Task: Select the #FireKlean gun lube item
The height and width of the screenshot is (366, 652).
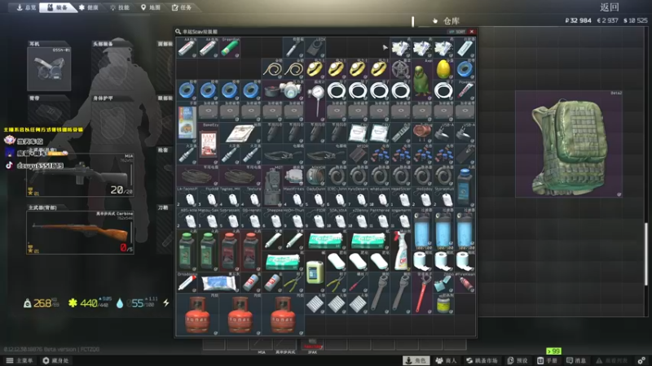Action: click(465, 282)
